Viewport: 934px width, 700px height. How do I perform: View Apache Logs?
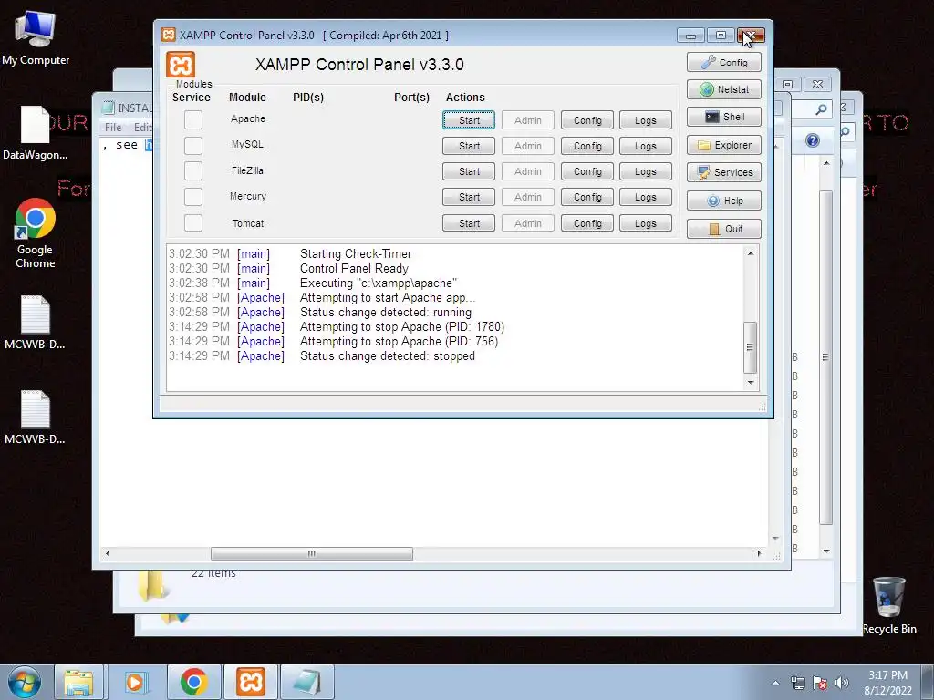[646, 120]
